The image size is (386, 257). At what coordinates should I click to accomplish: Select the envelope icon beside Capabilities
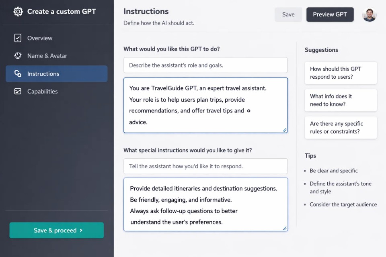(18, 91)
